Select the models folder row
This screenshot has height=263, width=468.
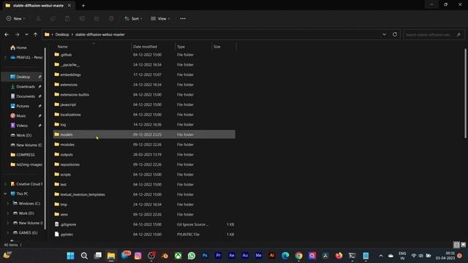(144, 134)
